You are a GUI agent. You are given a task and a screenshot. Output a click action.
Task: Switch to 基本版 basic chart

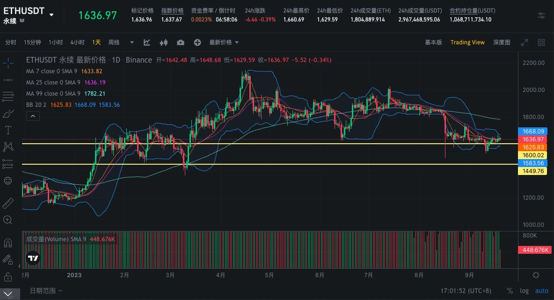(434, 42)
